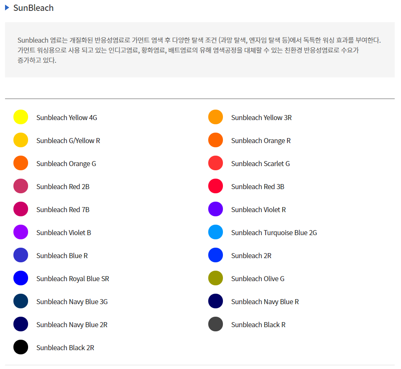Click the Sunbleach Black 2R color circle
The image size is (401, 369).
click(x=21, y=347)
